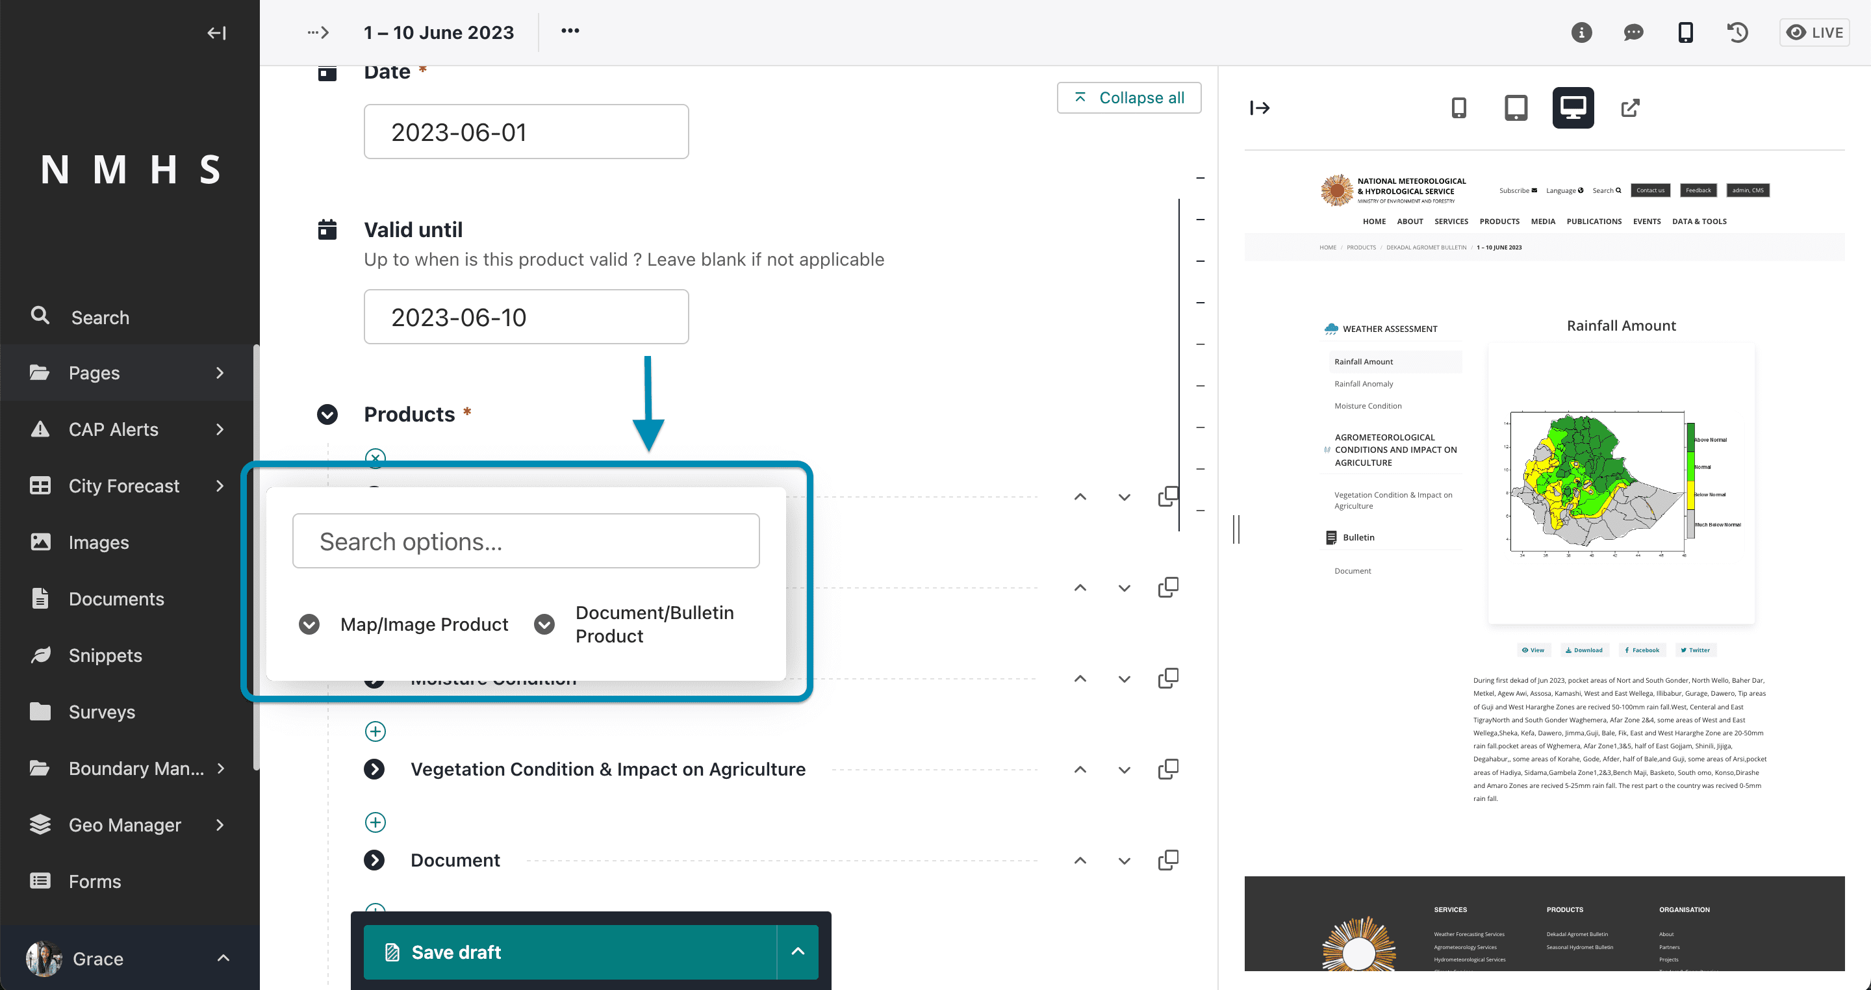Duplicate the Document block
Viewport: 1871px width, 990px height.
tap(1168, 860)
